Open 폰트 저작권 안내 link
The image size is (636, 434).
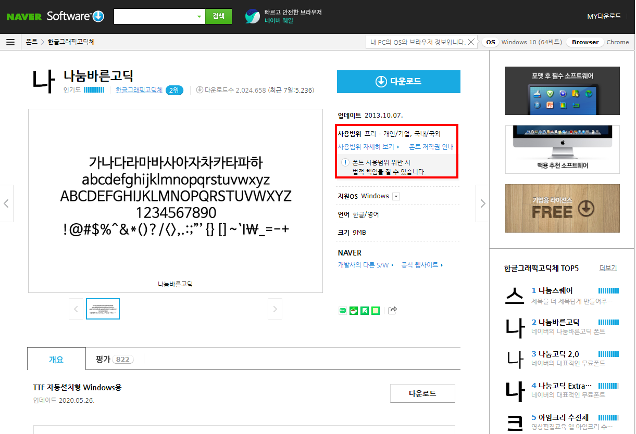click(x=431, y=147)
